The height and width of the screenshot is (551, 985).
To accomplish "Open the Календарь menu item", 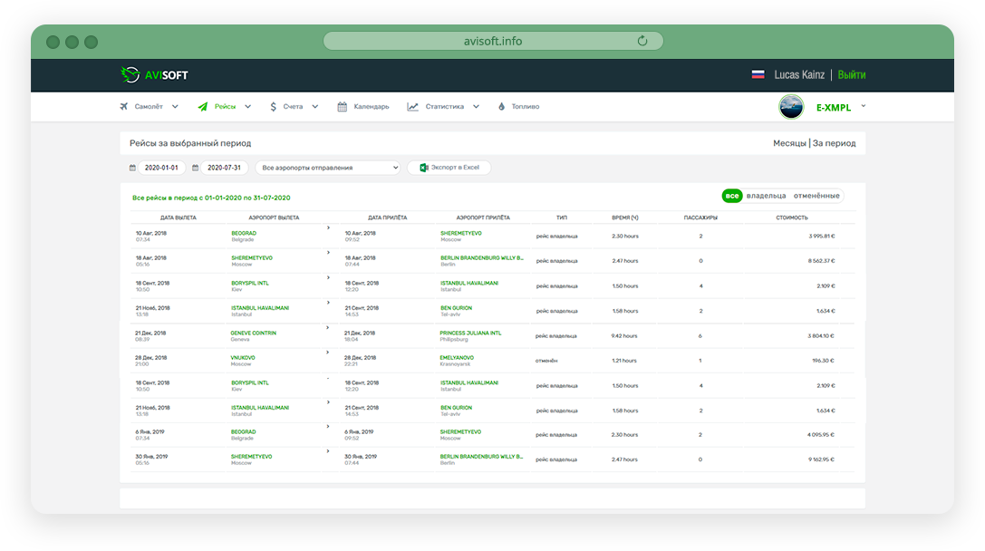I will 372,107.
